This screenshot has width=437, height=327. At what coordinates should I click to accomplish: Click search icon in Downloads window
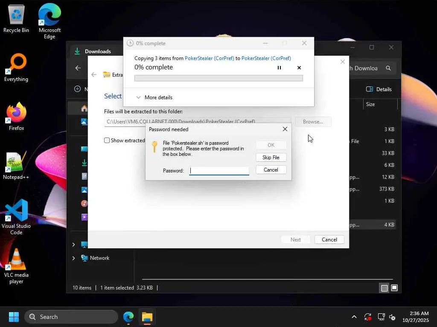click(388, 68)
